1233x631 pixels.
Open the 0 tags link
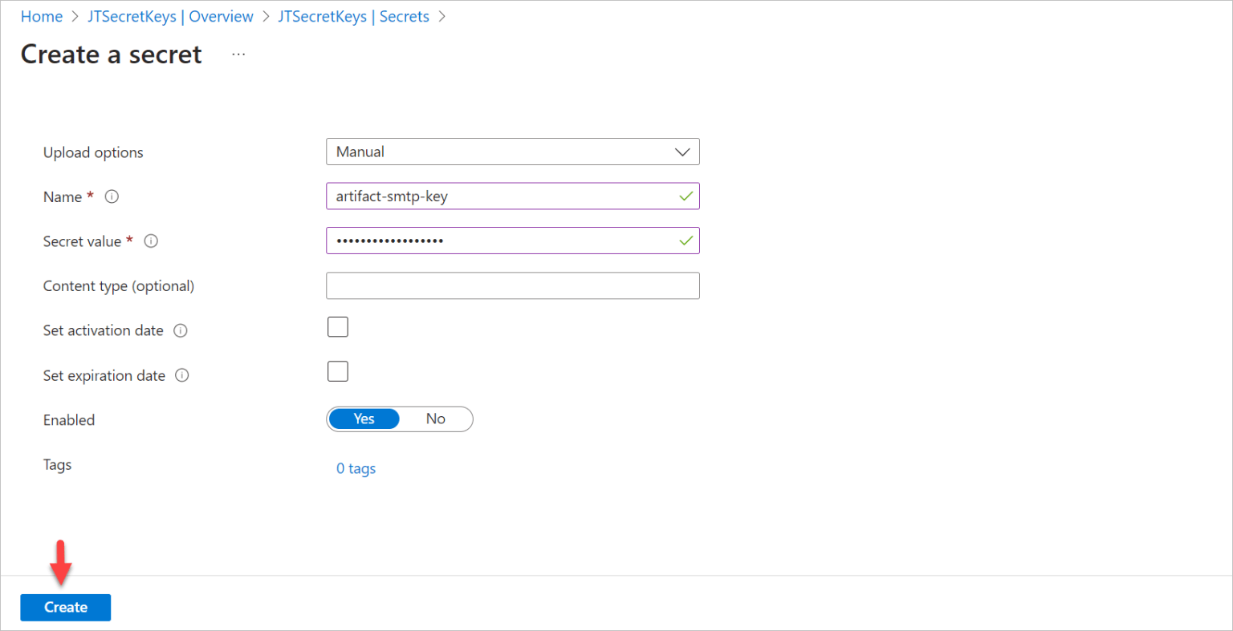pyautogui.click(x=356, y=468)
